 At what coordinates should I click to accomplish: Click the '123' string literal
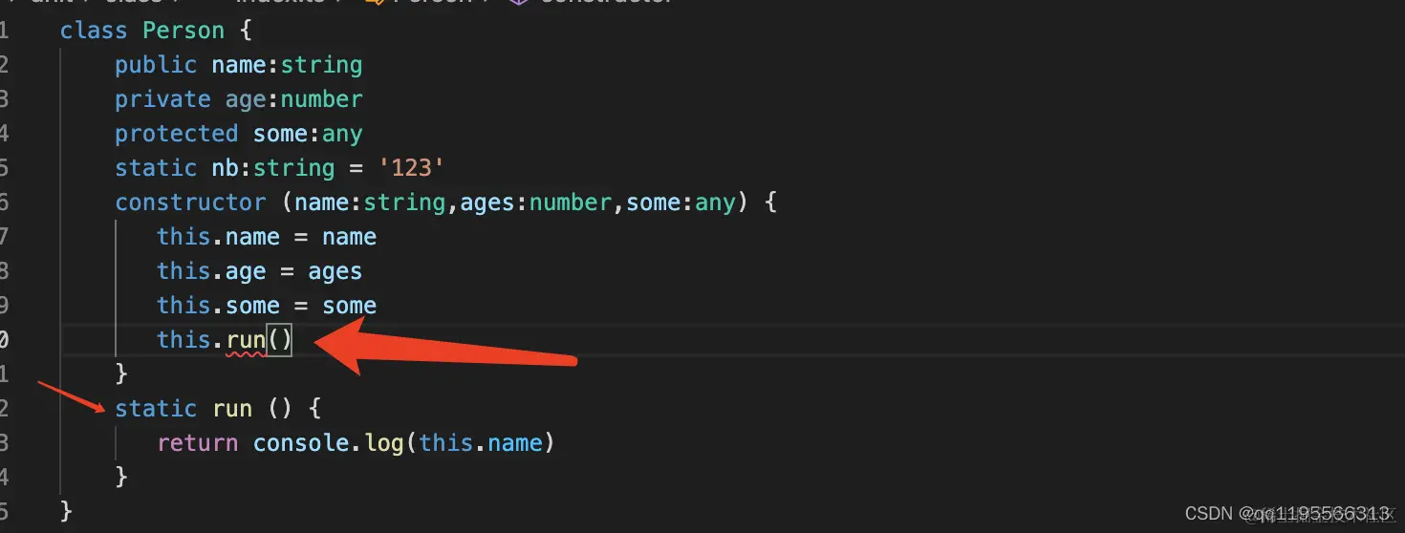tap(411, 168)
